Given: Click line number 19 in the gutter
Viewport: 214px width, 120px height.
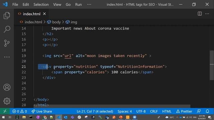Looking at the screenshot, I should 24,56.
